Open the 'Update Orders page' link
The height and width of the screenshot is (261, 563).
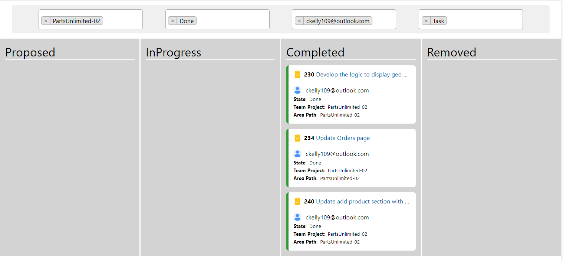(x=343, y=138)
